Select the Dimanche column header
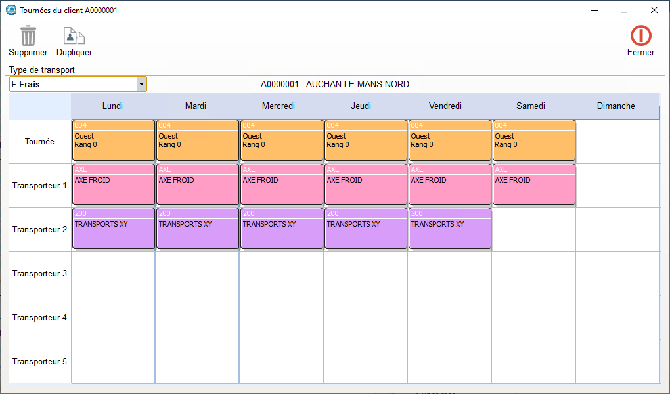The image size is (670, 394). (x=615, y=106)
